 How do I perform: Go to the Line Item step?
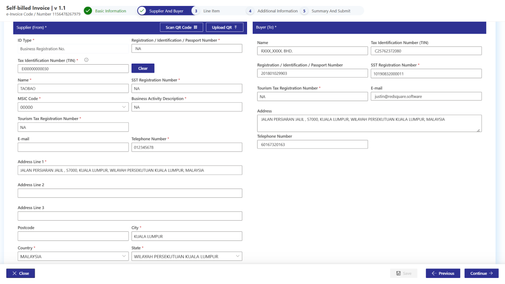[211, 11]
